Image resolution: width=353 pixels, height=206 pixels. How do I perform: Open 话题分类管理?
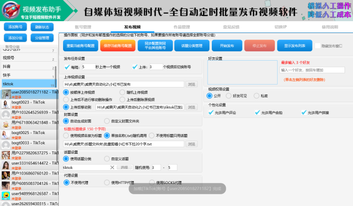(x=192, y=46)
